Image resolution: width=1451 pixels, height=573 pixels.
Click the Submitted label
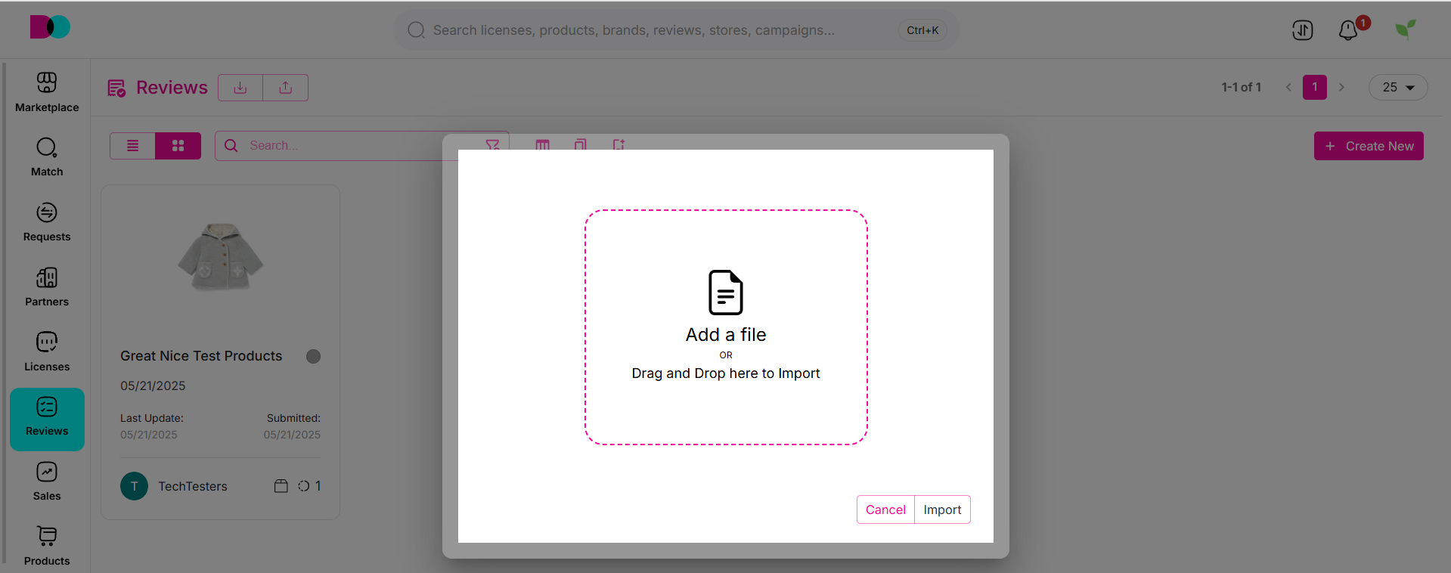(293, 418)
